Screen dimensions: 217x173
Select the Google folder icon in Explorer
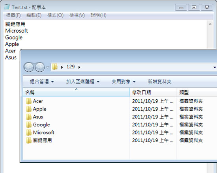click(x=29, y=125)
